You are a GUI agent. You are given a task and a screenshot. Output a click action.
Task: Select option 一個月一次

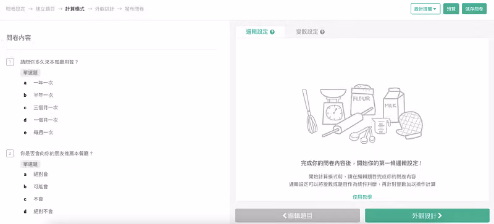coord(46,120)
